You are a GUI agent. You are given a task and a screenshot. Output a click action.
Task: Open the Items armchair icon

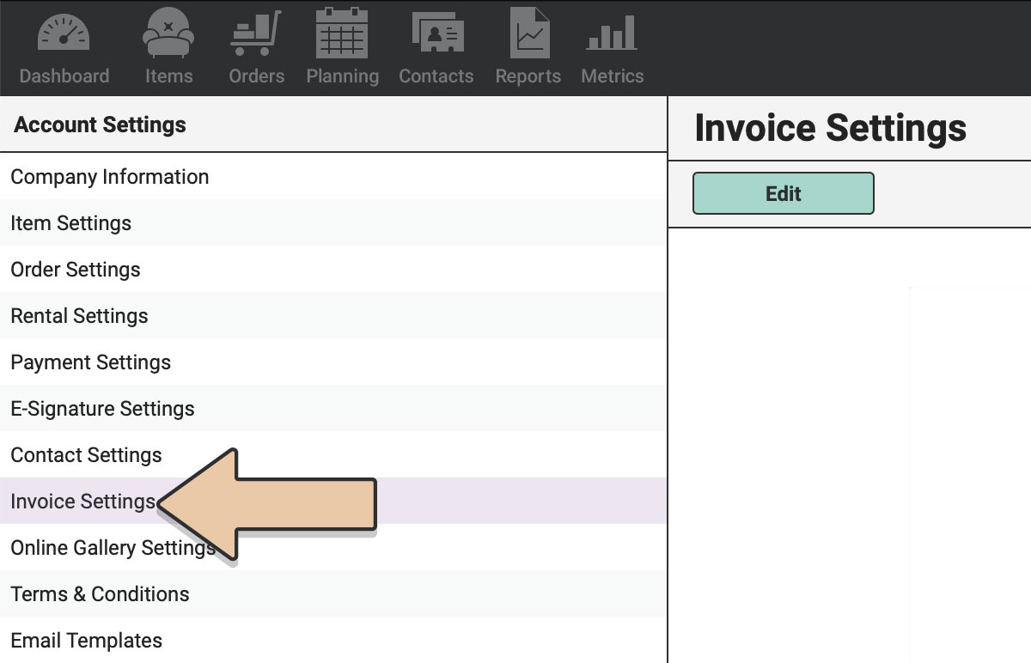[168, 33]
